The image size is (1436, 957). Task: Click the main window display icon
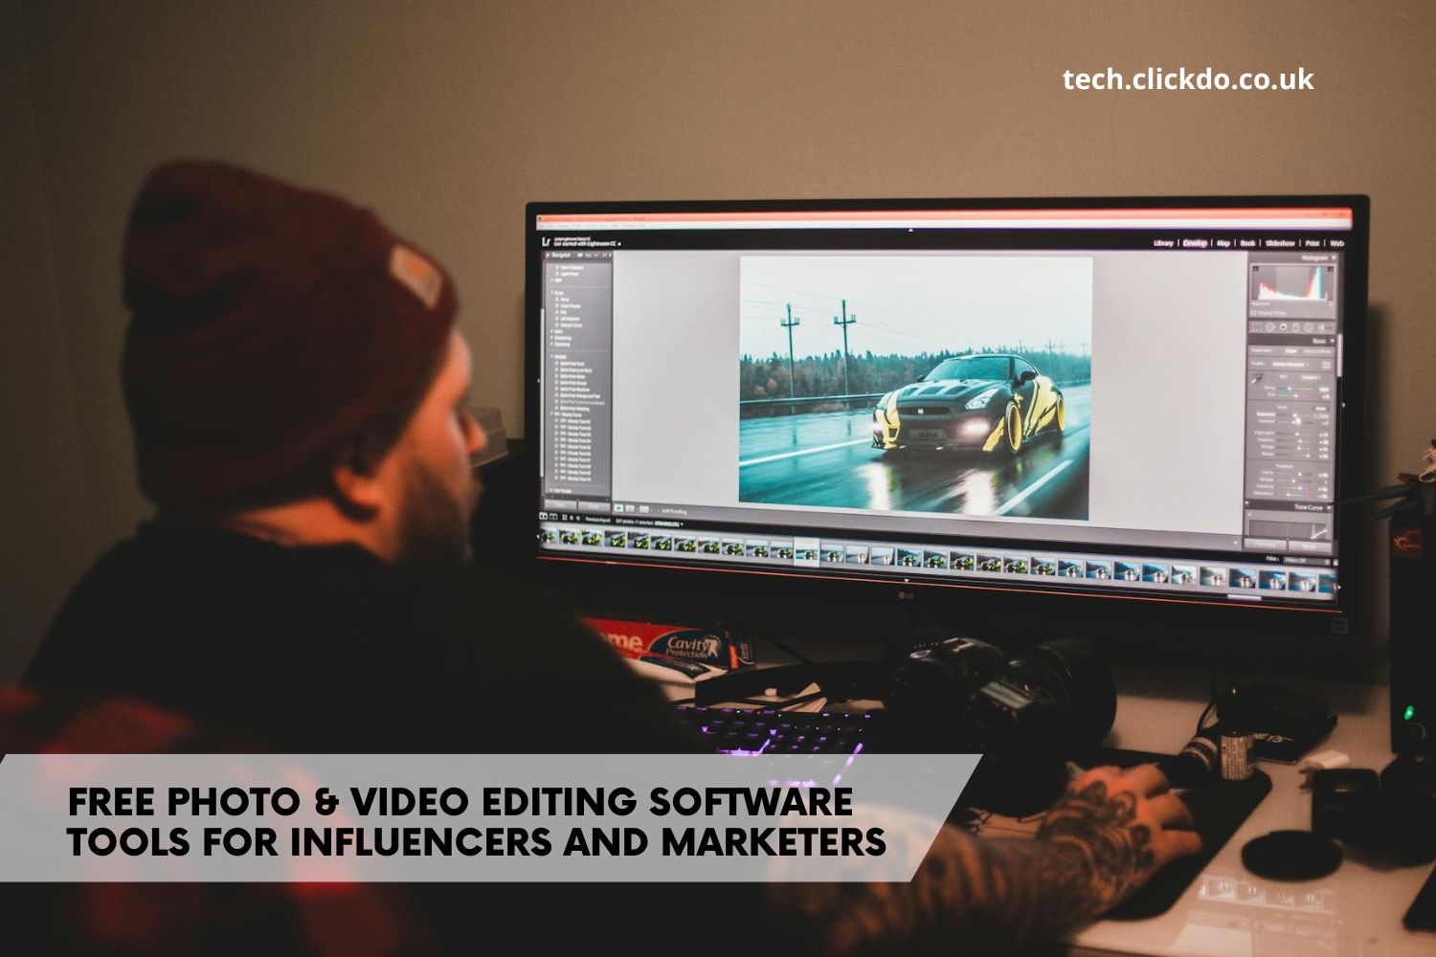(x=544, y=517)
